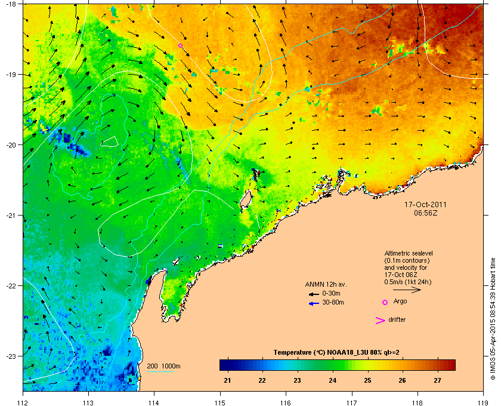Click latitude axis label -21
The width and height of the screenshot is (501, 406).
click(x=12, y=215)
